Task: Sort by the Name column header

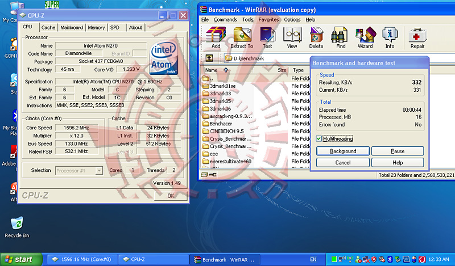Action: coord(211,70)
